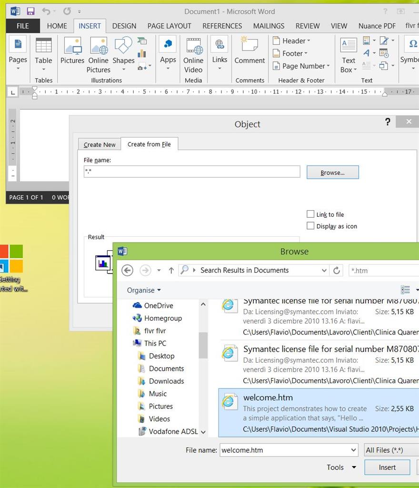The image size is (419, 488).
Task: Change the view layout in Browse dialog
Action: pos(405,290)
